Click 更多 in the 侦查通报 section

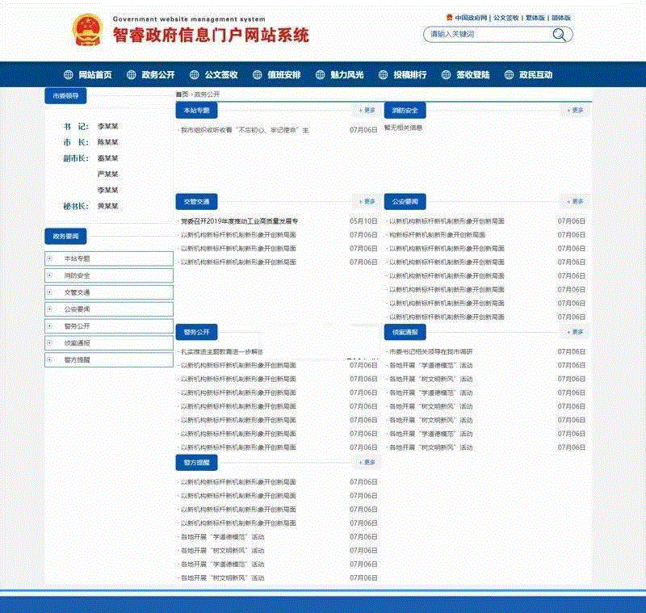coord(576,332)
